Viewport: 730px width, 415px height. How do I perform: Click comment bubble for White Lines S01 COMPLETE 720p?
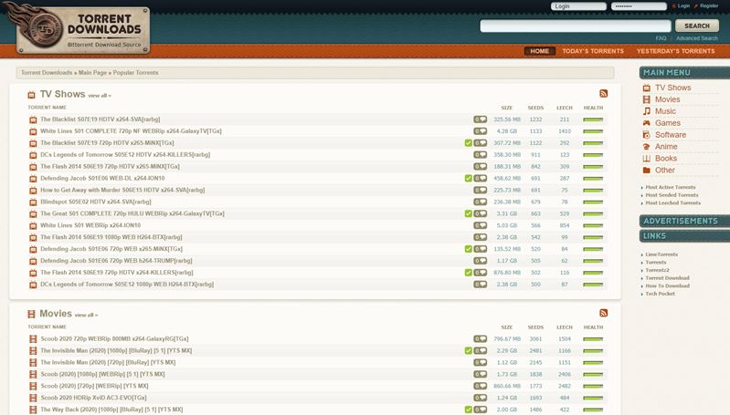point(480,131)
